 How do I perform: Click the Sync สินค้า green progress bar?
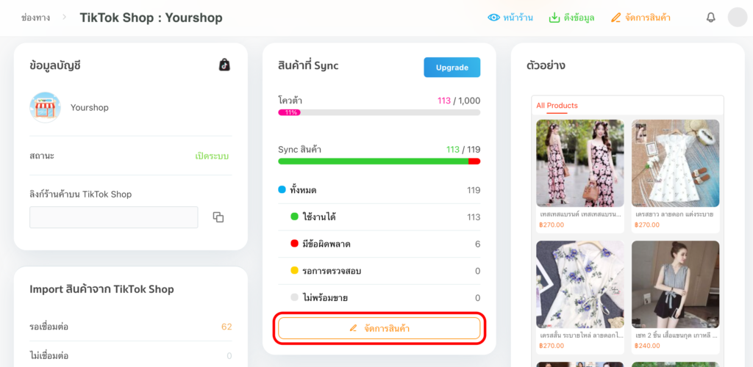tap(372, 161)
